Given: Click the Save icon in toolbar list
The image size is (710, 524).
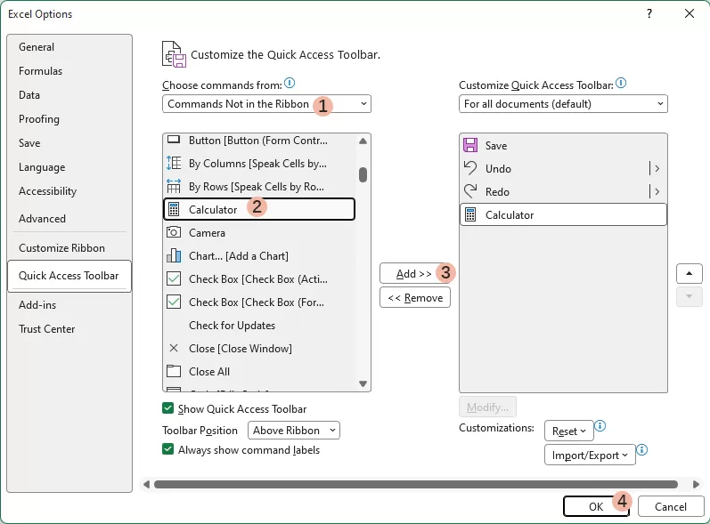Looking at the screenshot, I should 470,145.
